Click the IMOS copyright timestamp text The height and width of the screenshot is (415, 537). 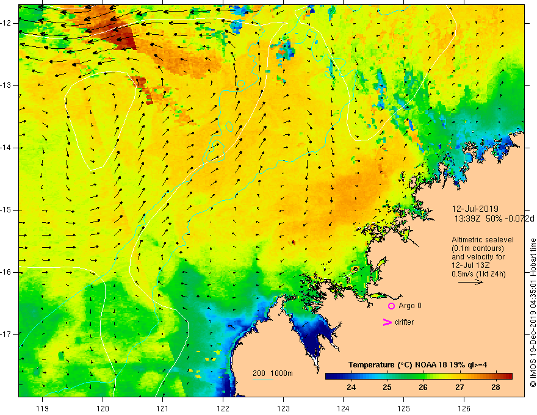(533, 313)
